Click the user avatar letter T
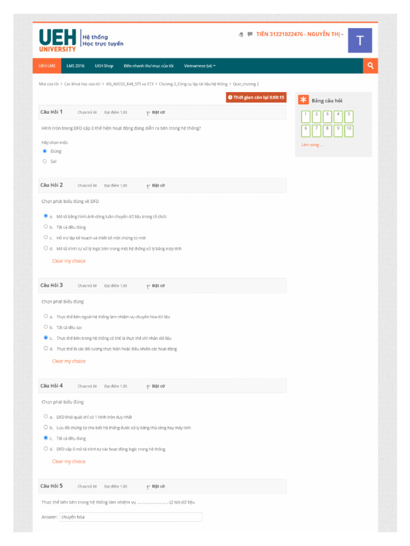The height and width of the screenshot is (546, 410). 360,41
